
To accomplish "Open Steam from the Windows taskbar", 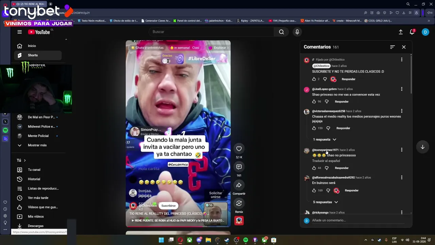I will click(227, 240).
